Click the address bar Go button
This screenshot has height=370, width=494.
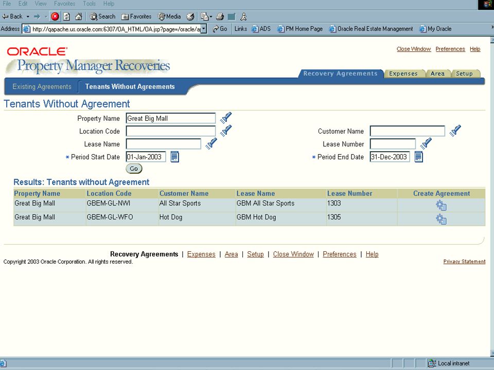coord(220,29)
